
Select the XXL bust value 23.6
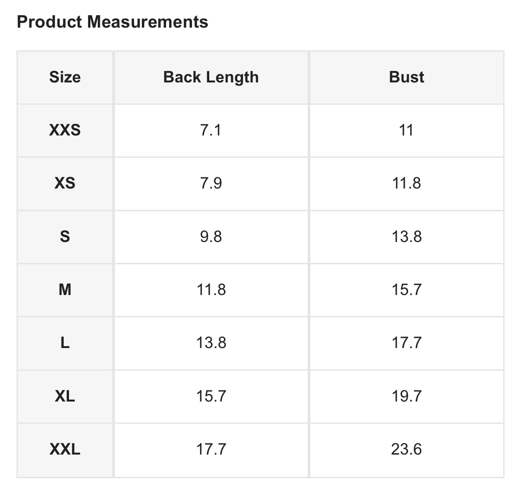(x=407, y=449)
